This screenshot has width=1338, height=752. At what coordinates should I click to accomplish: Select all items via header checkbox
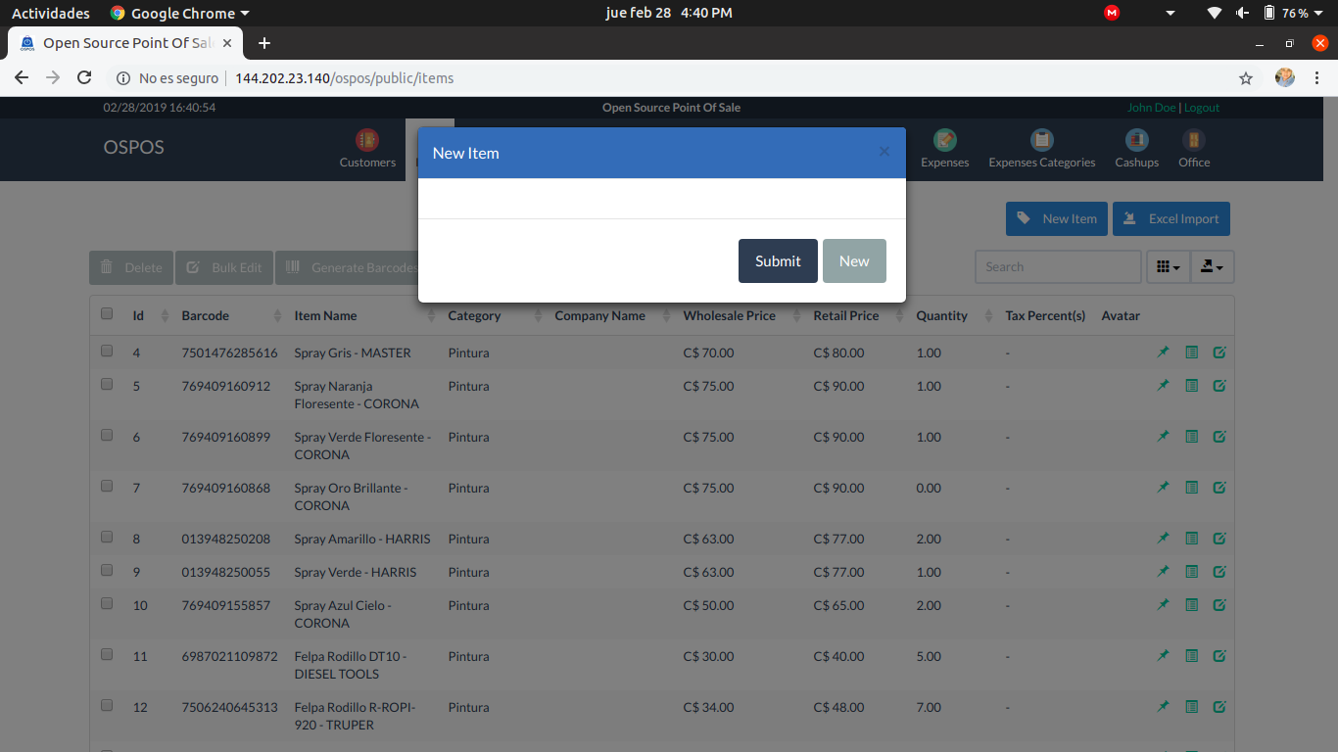click(x=106, y=312)
